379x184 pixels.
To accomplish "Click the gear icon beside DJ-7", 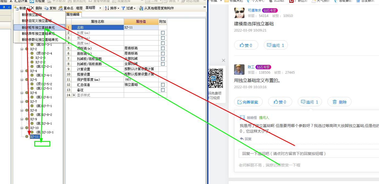I will coord(27,102).
